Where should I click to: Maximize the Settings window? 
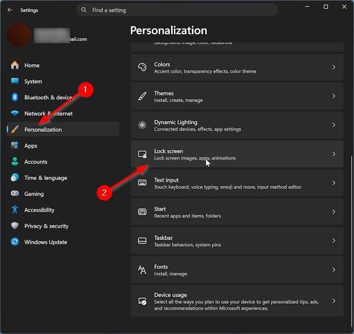[326, 7]
